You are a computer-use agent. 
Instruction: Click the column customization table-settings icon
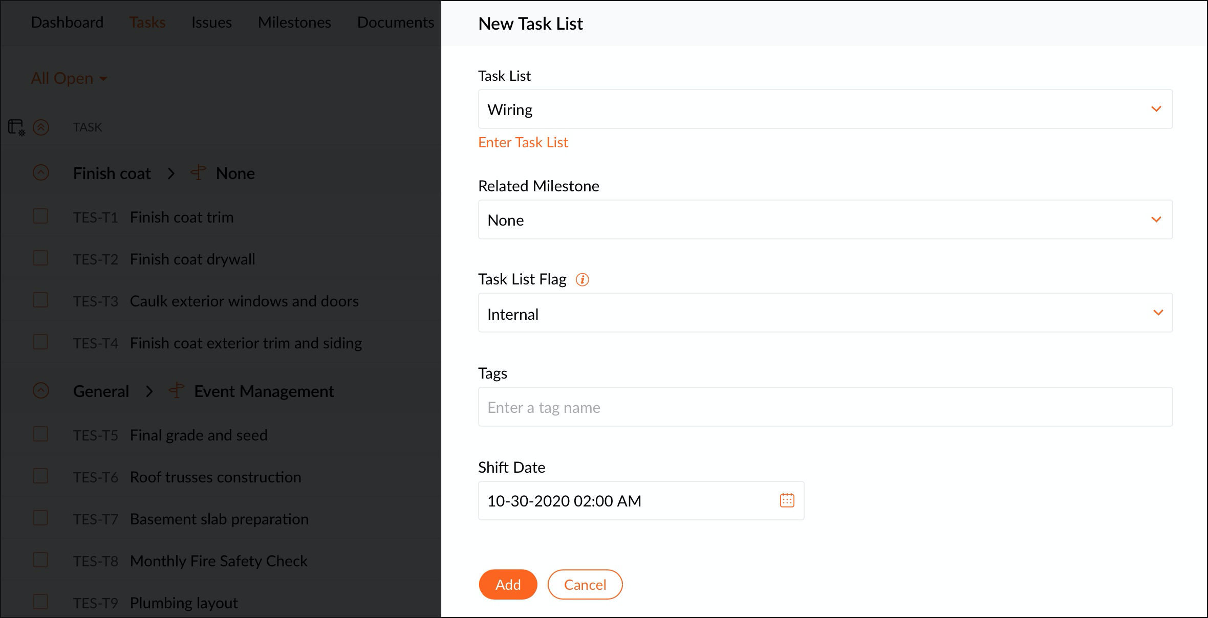pos(16,127)
